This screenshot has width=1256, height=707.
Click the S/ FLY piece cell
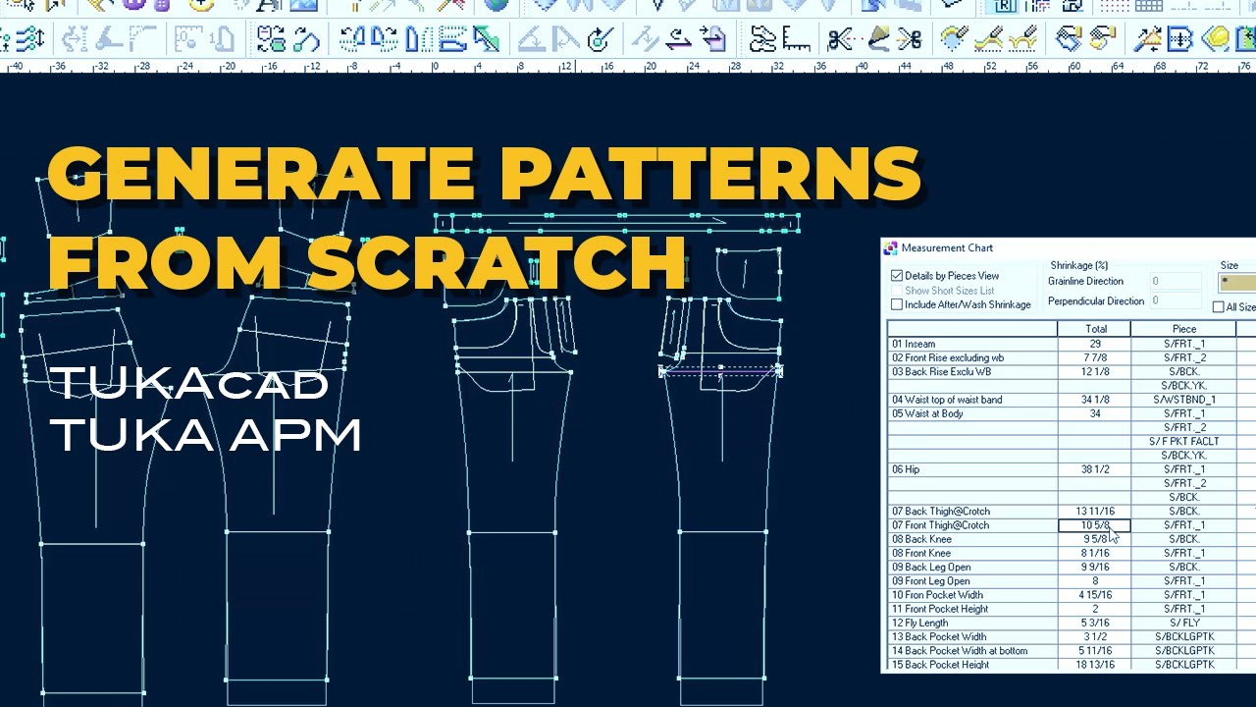(1184, 623)
